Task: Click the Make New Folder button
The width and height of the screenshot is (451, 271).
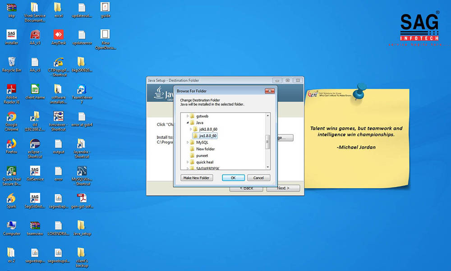Action: click(196, 178)
